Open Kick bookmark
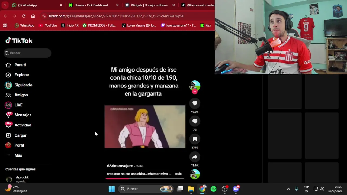Screen dimensions: 347x195 coord(205,25)
